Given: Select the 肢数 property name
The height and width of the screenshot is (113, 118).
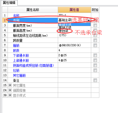Looking at the screenshot, I should [x=16, y=50].
